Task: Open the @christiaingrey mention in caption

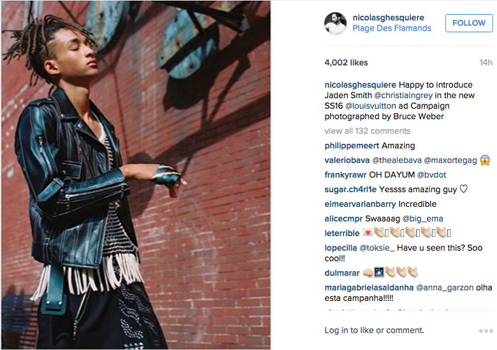Action: click(x=403, y=95)
